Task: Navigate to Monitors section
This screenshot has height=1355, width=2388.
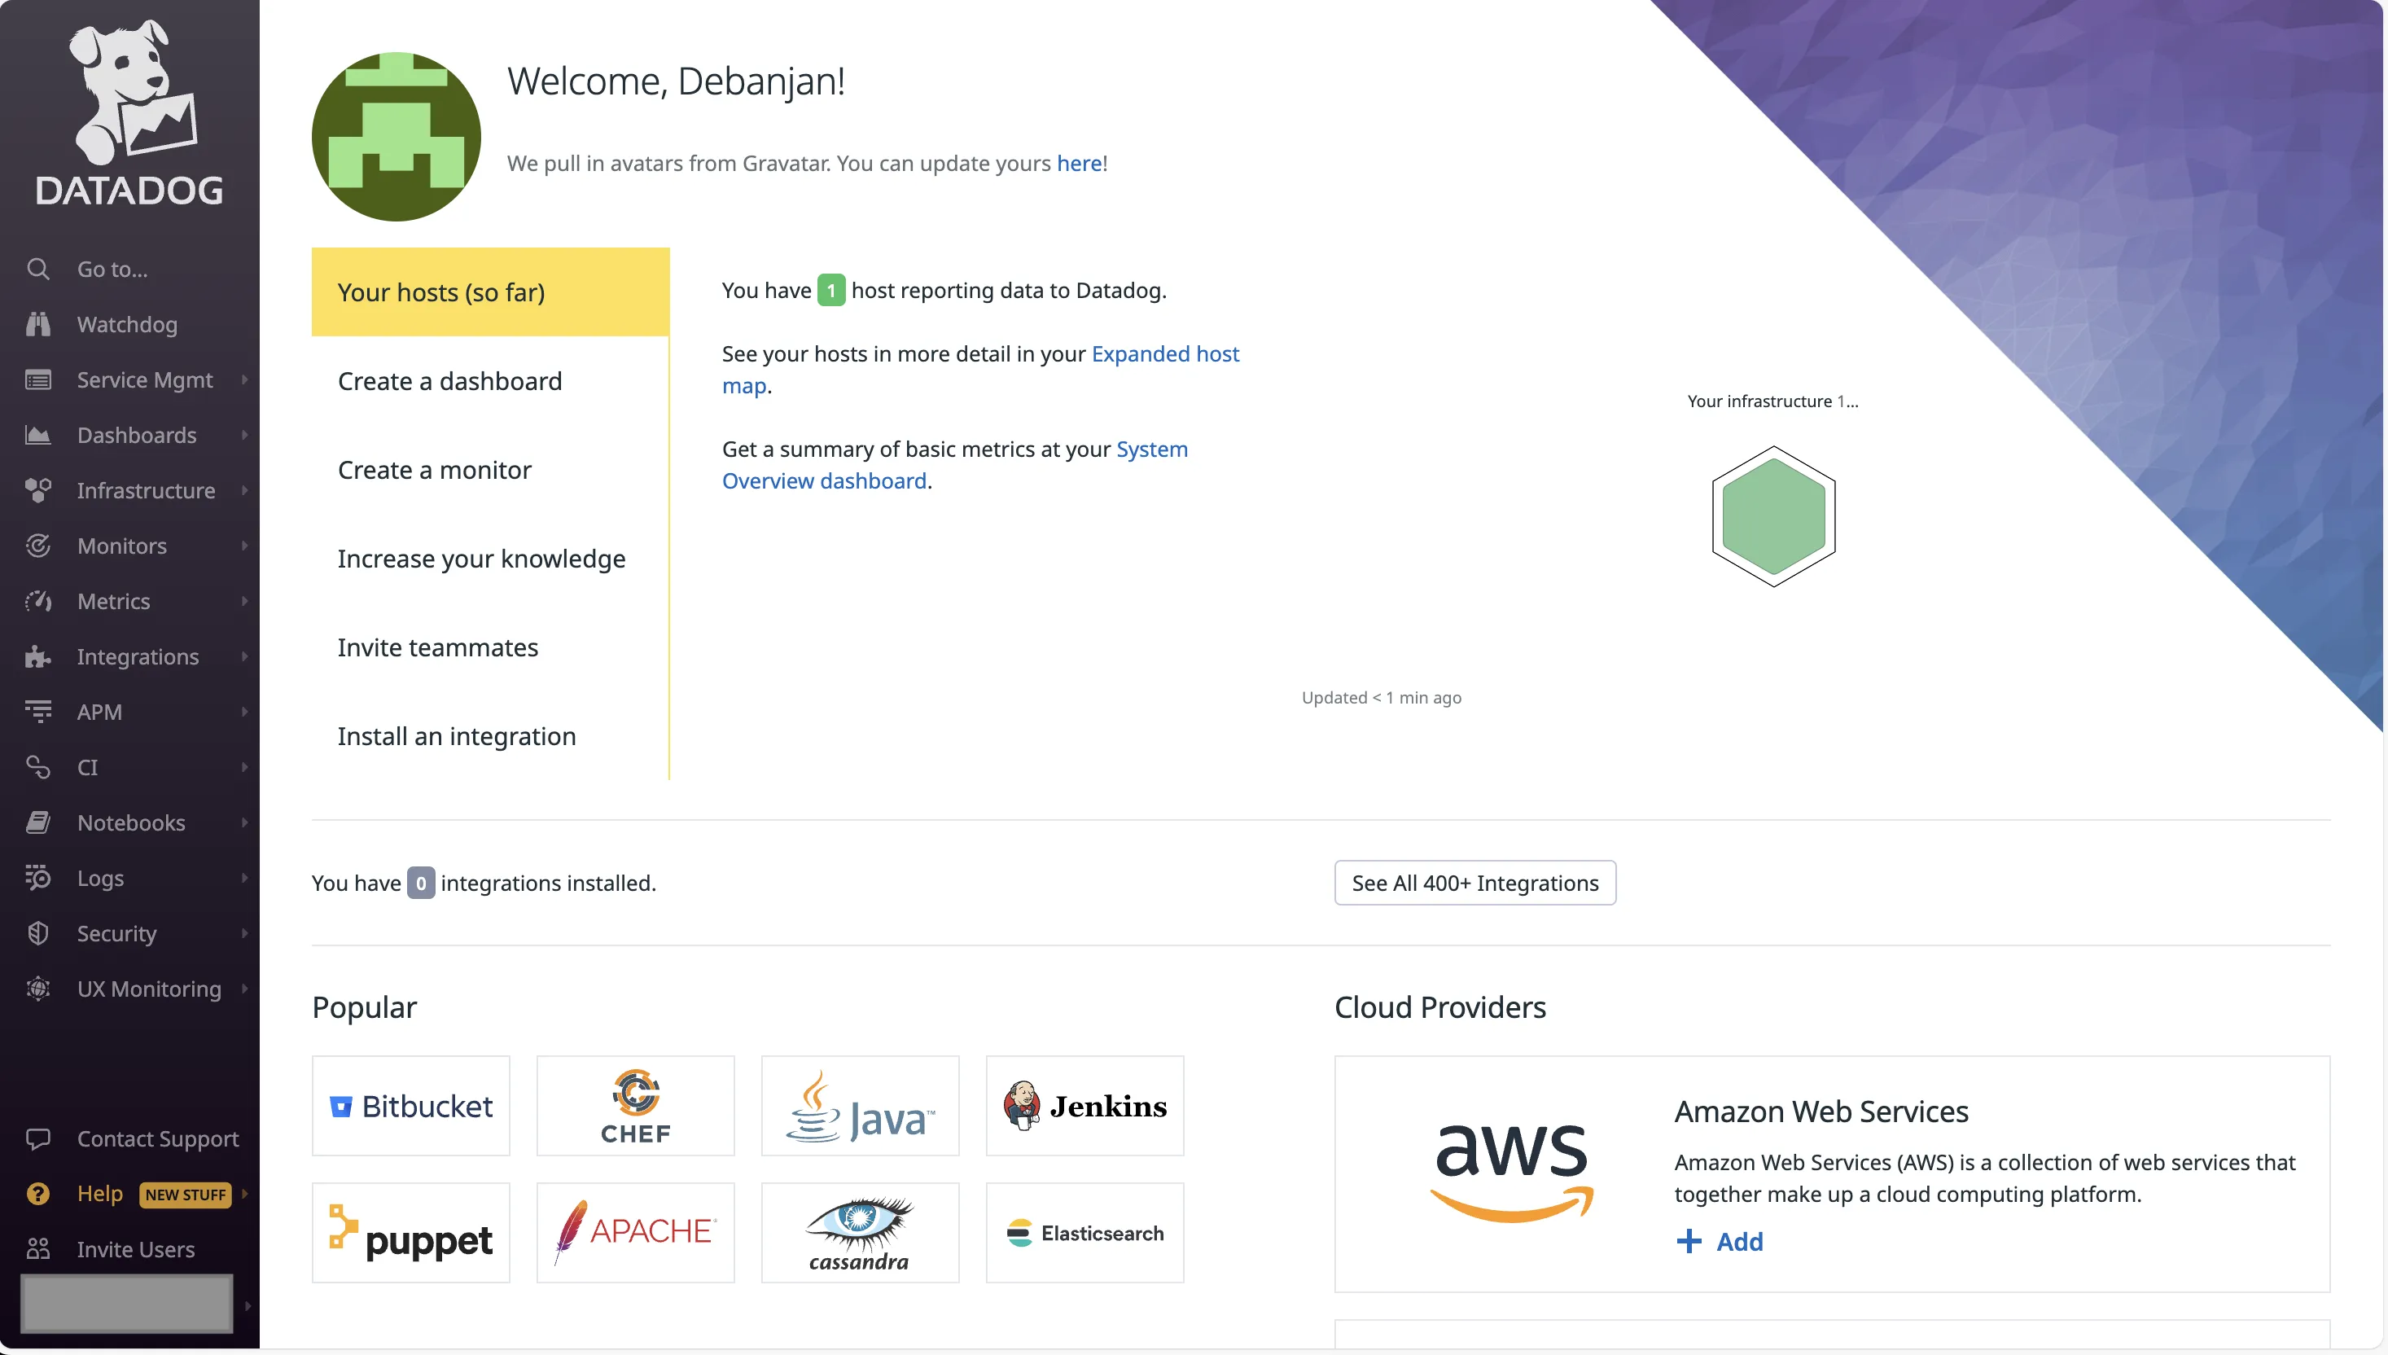Action: 121,545
